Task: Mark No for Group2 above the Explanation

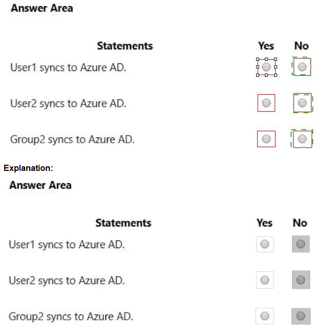Action: click(302, 139)
